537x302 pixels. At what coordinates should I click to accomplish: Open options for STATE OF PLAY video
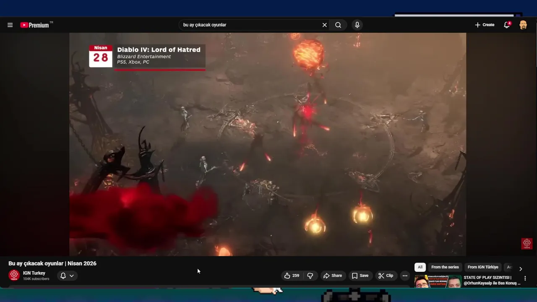[525, 278]
